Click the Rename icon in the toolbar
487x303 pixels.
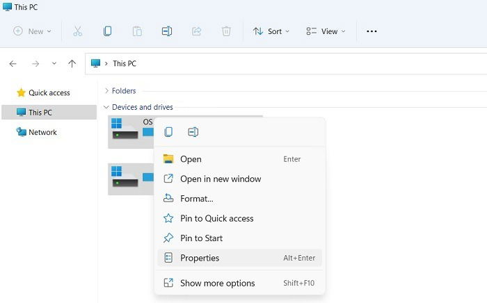coord(167,31)
